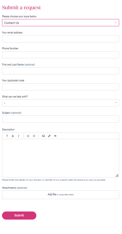Screen dimensions: 122x234
Task: Click the First and Last Name field
Action: tap(61, 71)
